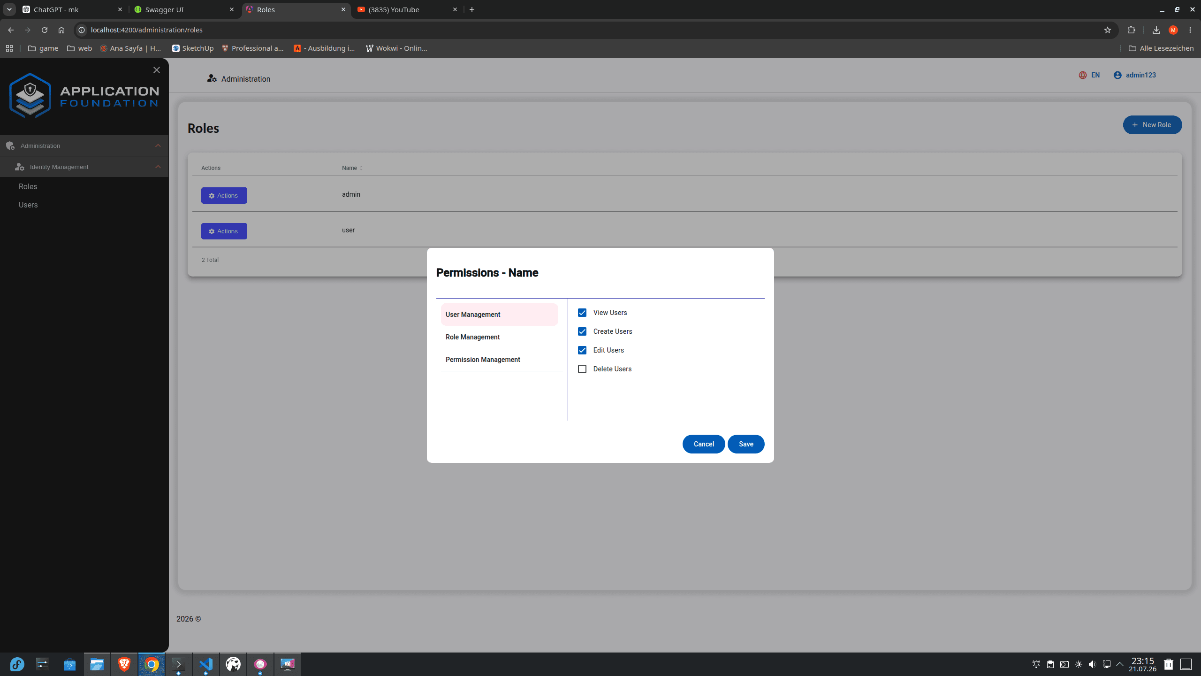Open Visual Studio Code from taskbar
This screenshot has width=1201, height=676.
(x=206, y=664)
